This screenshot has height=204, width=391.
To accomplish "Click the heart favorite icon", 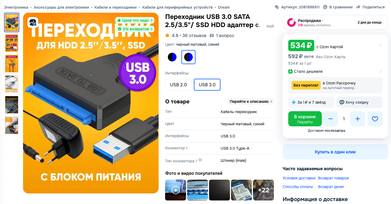I will pos(375,119).
